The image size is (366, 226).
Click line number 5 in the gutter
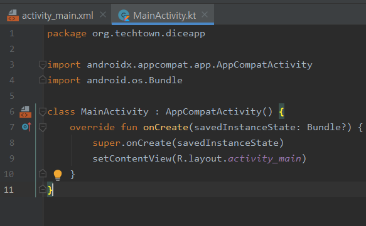pos(12,96)
